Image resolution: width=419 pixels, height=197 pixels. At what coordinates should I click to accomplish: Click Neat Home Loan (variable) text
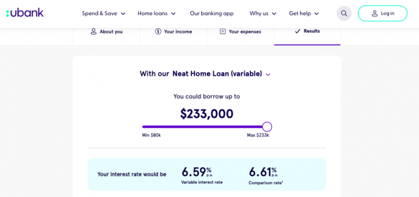pos(217,74)
